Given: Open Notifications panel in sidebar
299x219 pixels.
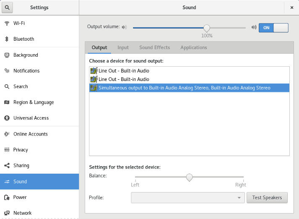Looking at the screenshot, I should pyautogui.click(x=26, y=71).
